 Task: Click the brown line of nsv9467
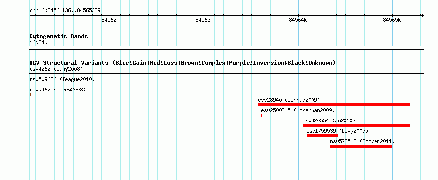point(227,94)
